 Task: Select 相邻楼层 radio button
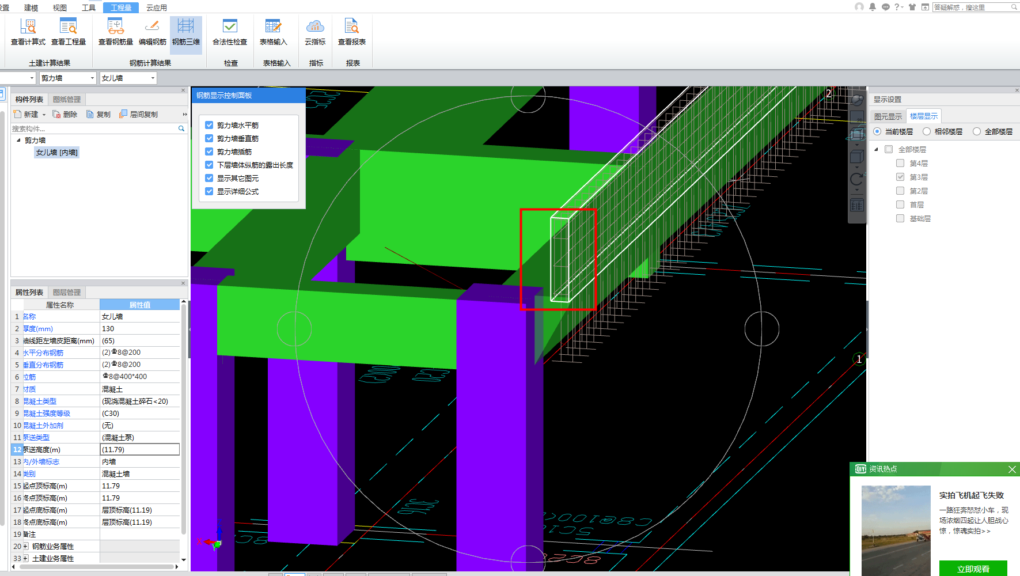pos(927,131)
